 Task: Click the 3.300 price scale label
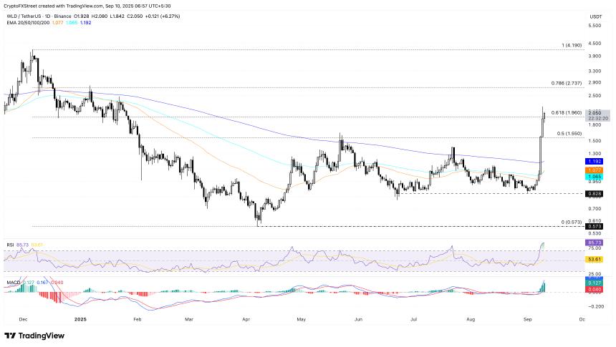595,71
